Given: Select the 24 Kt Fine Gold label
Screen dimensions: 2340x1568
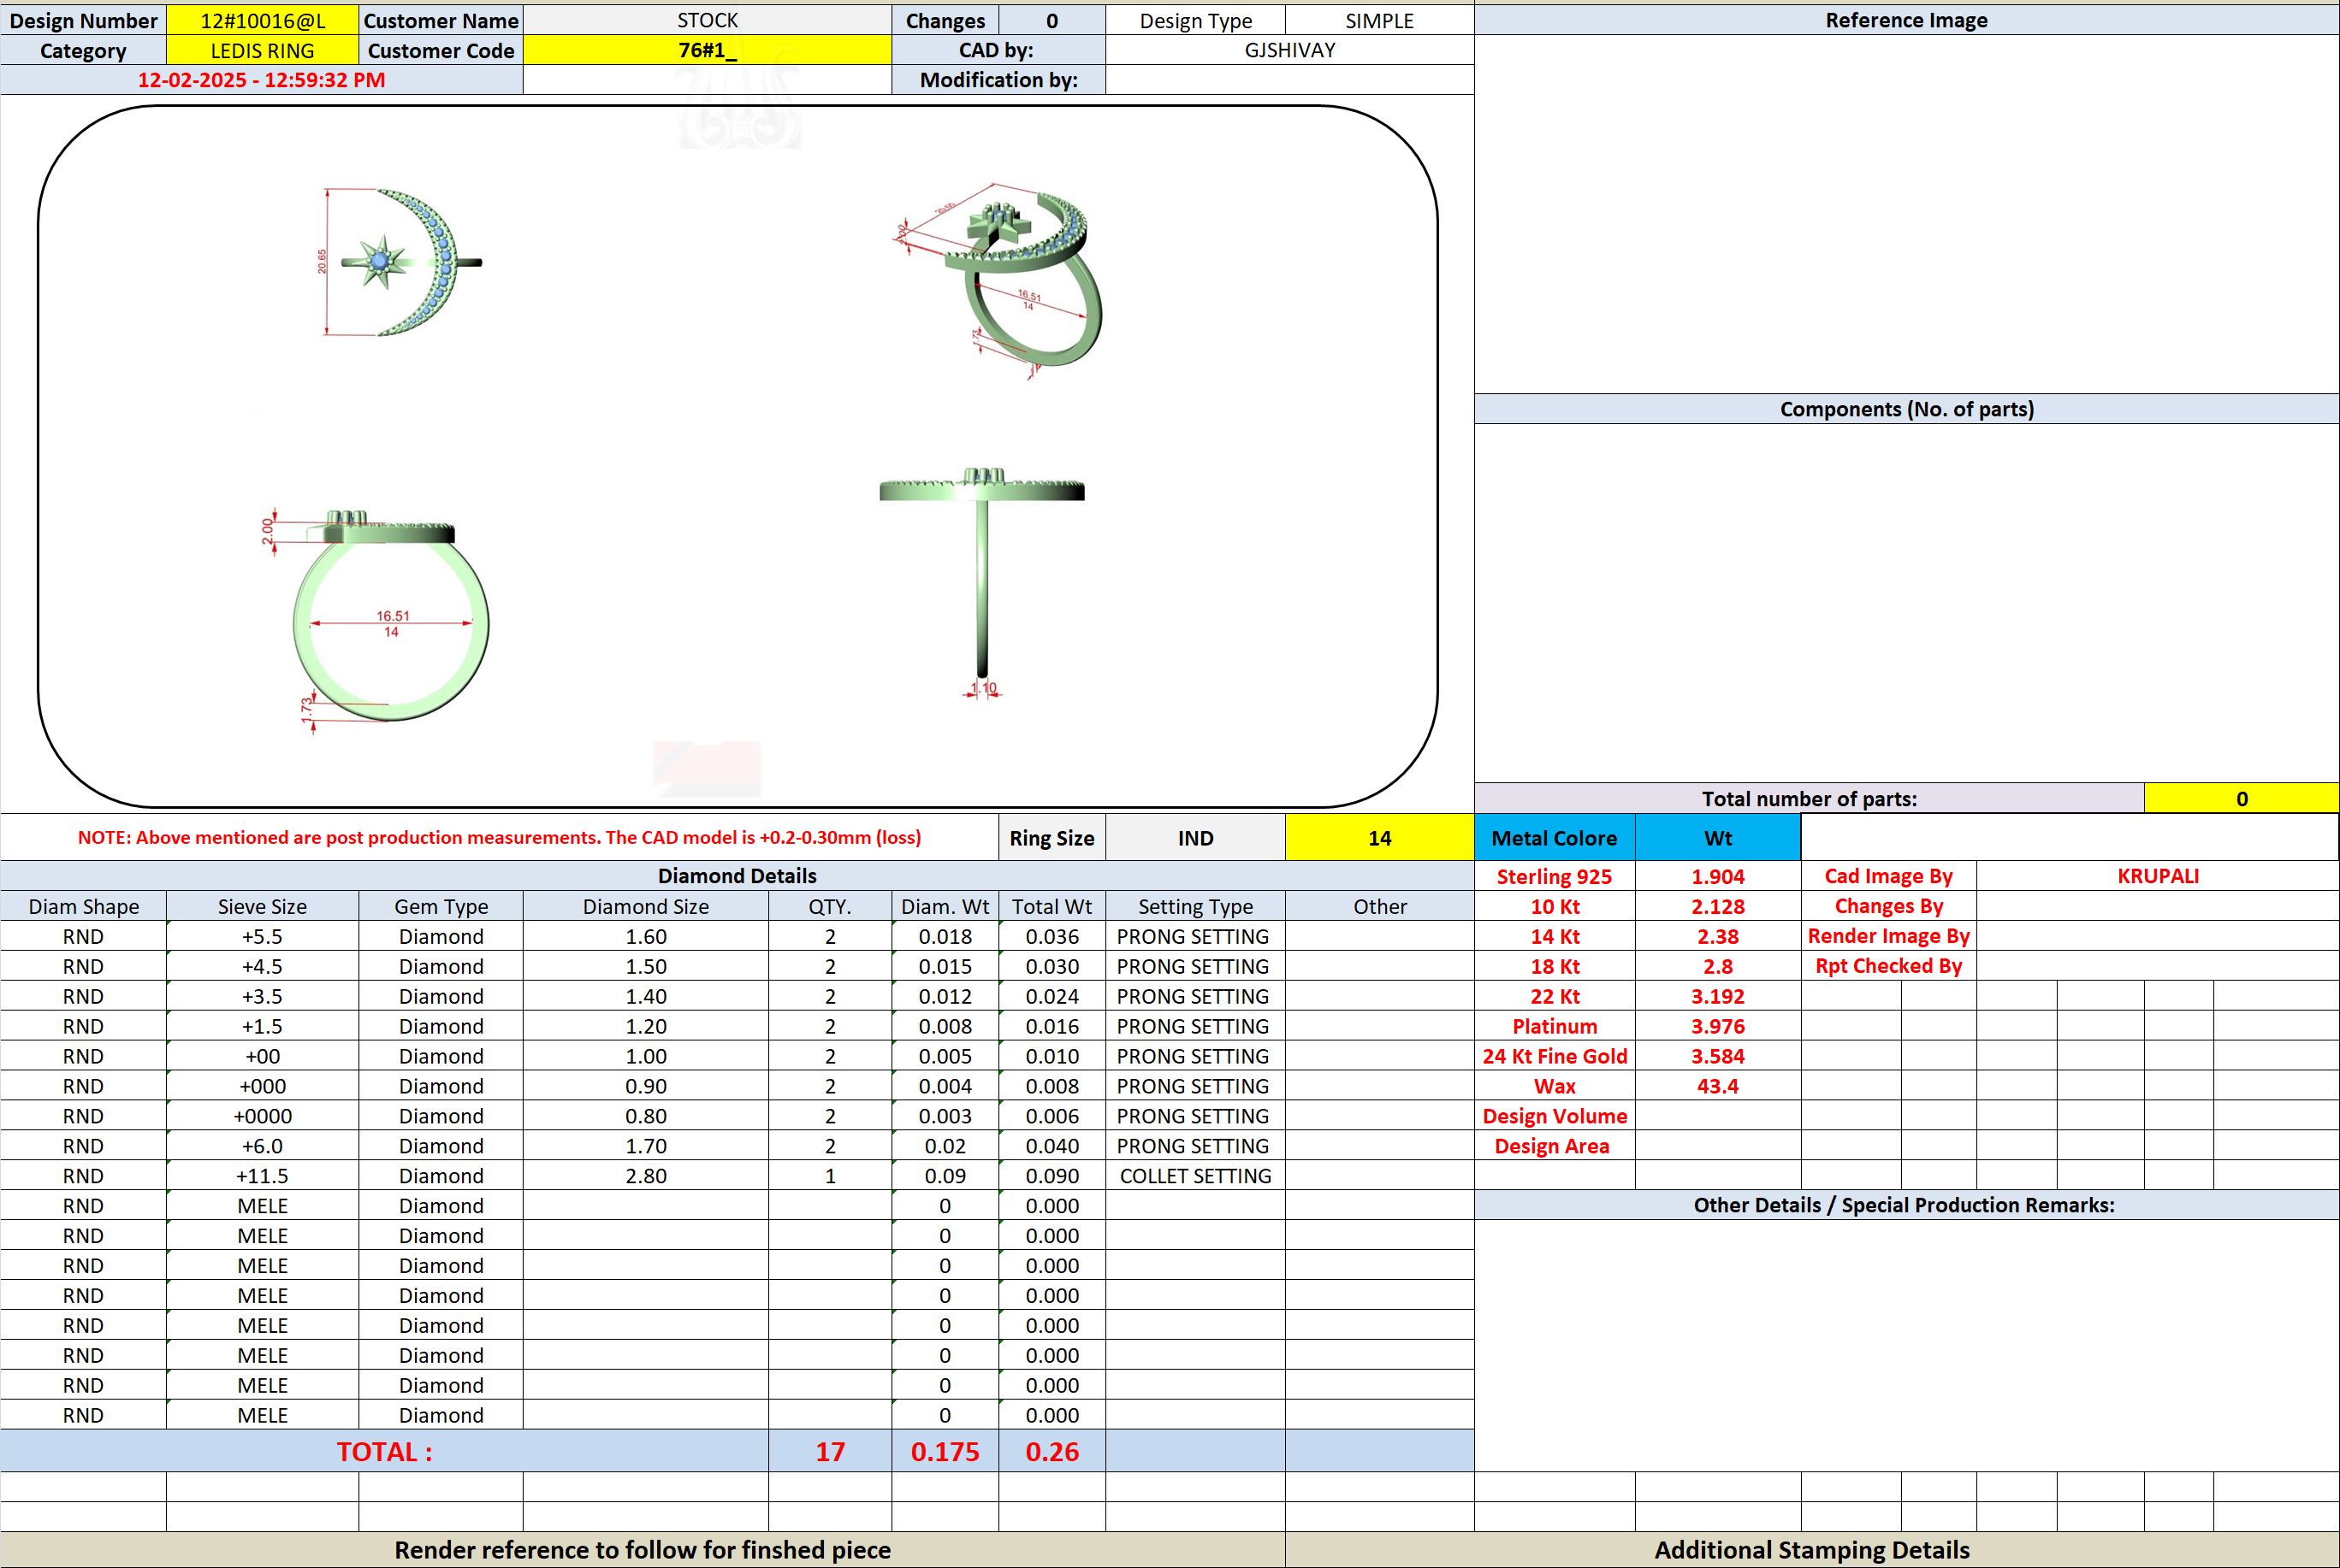Looking at the screenshot, I should tap(1555, 1056).
